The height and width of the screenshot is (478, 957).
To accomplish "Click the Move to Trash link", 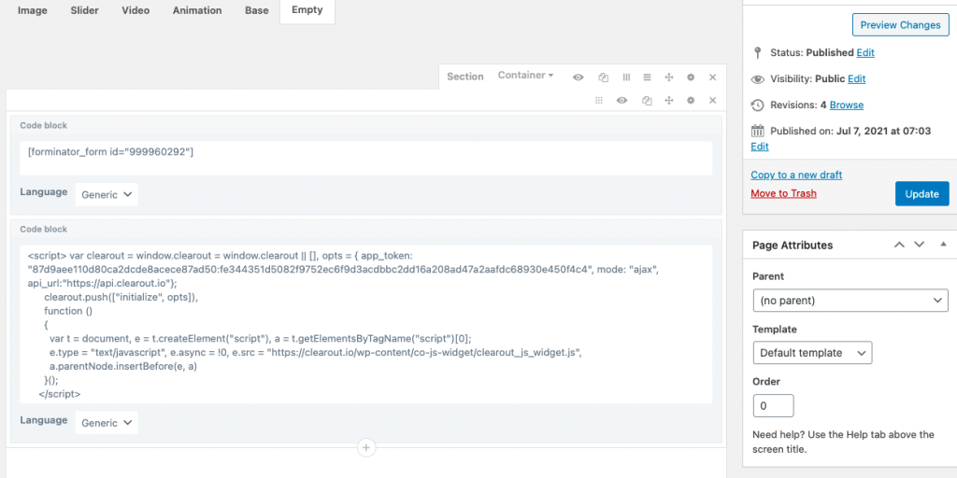I will tap(783, 193).
